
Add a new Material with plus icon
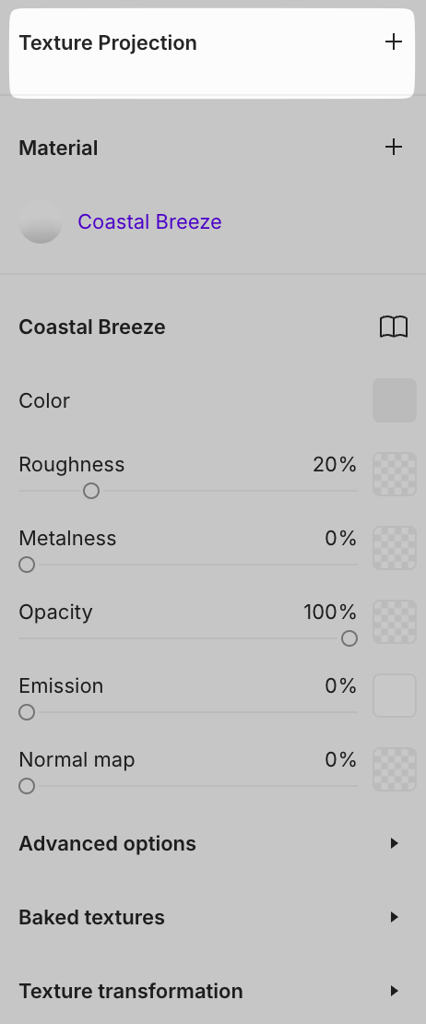[x=394, y=147]
